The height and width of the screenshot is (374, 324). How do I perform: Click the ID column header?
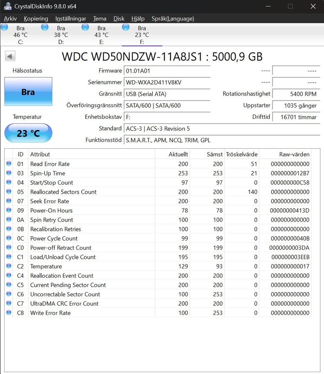pyautogui.click(x=20, y=154)
